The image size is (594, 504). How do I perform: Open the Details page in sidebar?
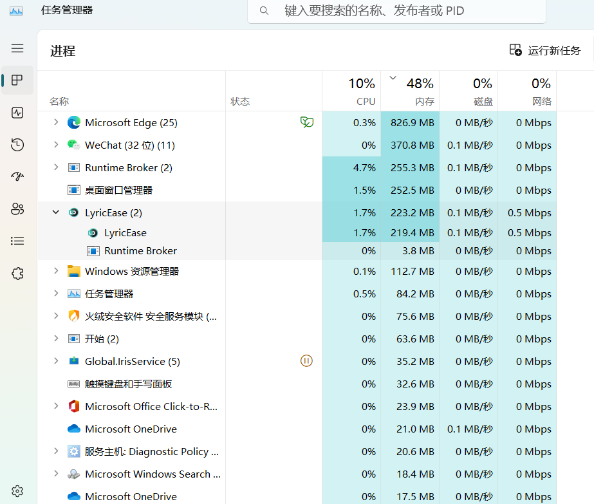point(17,241)
